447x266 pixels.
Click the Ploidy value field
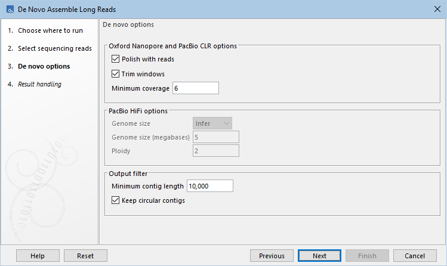tap(215, 151)
